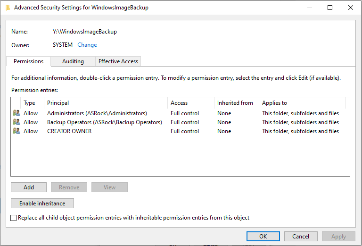The width and height of the screenshot is (362, 246).
Task: Click the Inherited from column header
Action: click(x=237, y=103)
